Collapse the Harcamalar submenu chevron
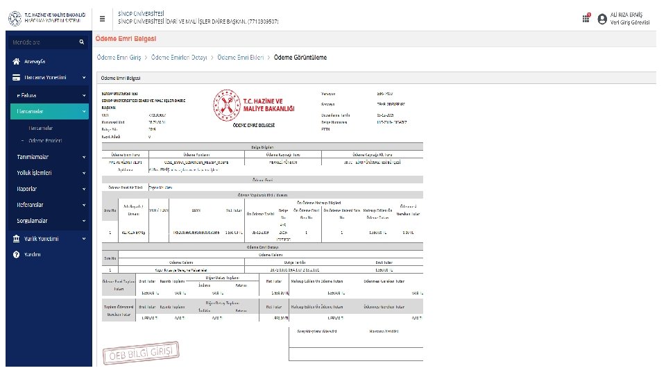Image resolution: width=666 pixels, height=375 pixels. (84, 111)
